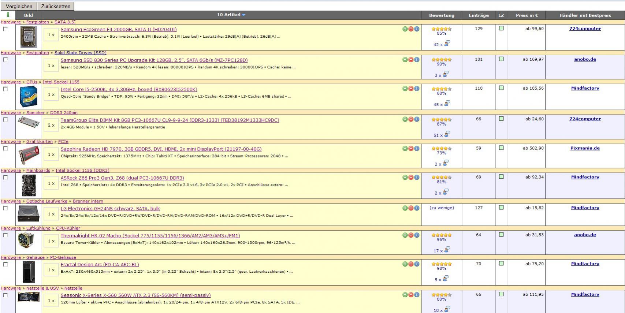Sort by the Preis in € column header
Image resolution: width=625 pixels, height=313 pixels.
(x=527, y=15)
